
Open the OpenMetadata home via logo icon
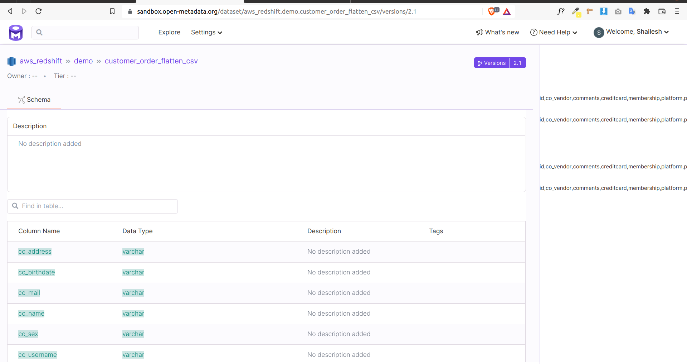click(16, 33)
